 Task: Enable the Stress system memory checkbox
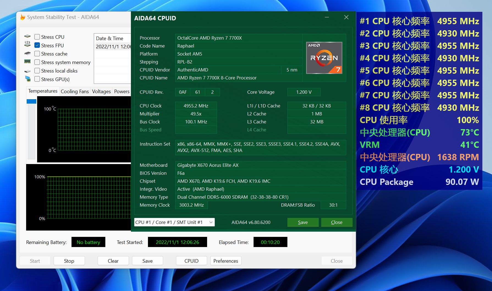[37, 62]
